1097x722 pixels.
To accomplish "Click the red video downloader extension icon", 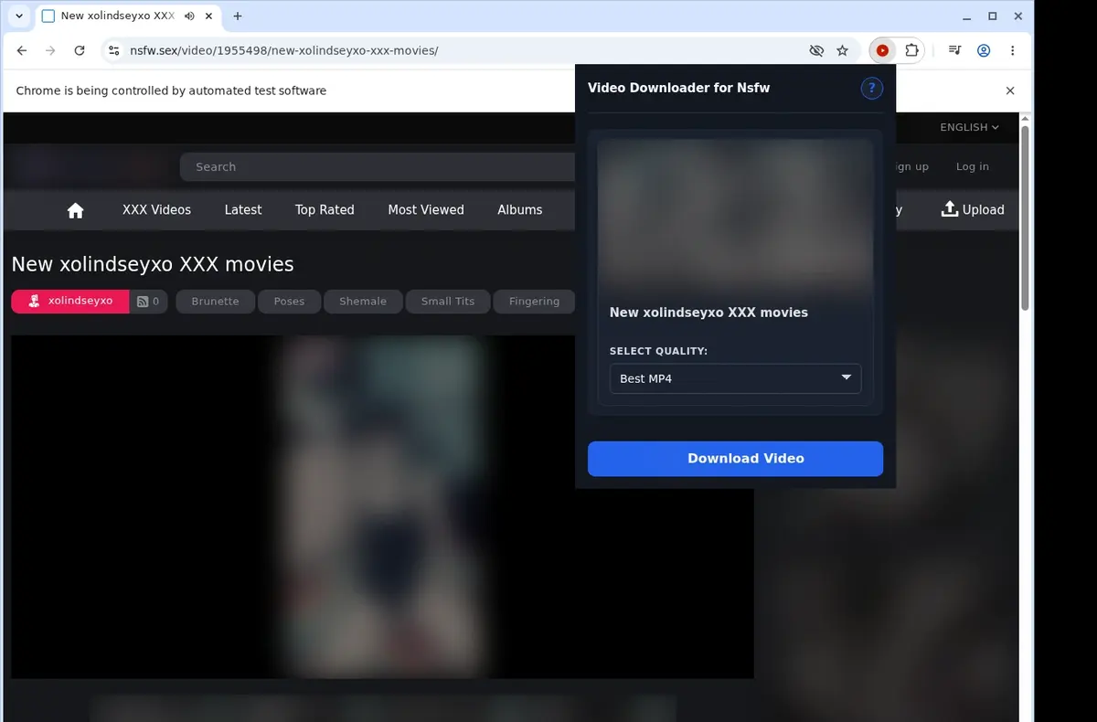I will [x=882, y=51].
